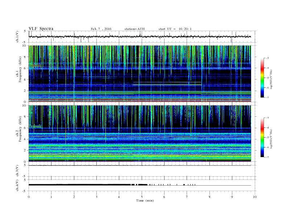Click the "station=ATH" label
This screenshot has width=287, height=221.
(x=134, y=29)
